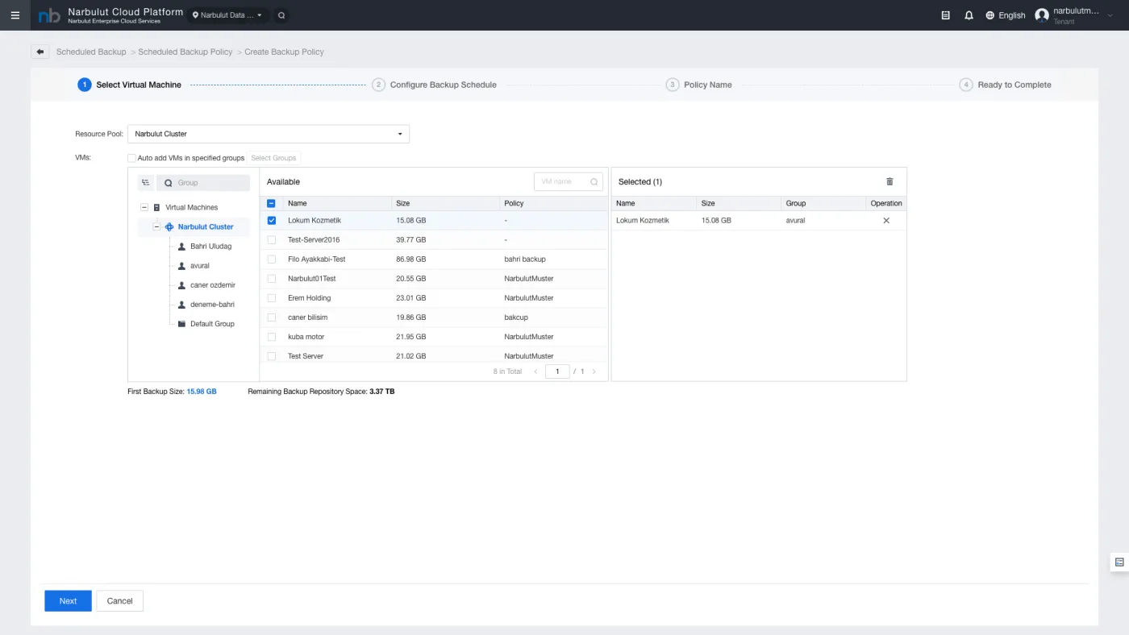Go to Ready to Complete step
Viewport: 1129px width, 635px height.
pyautogui.click(x=1006, y=85)
